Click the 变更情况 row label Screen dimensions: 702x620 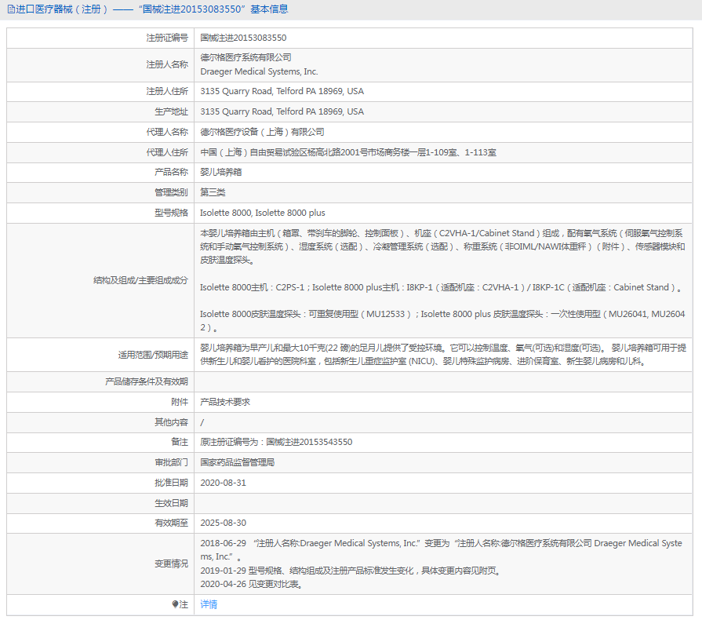(x=171, y=563)
